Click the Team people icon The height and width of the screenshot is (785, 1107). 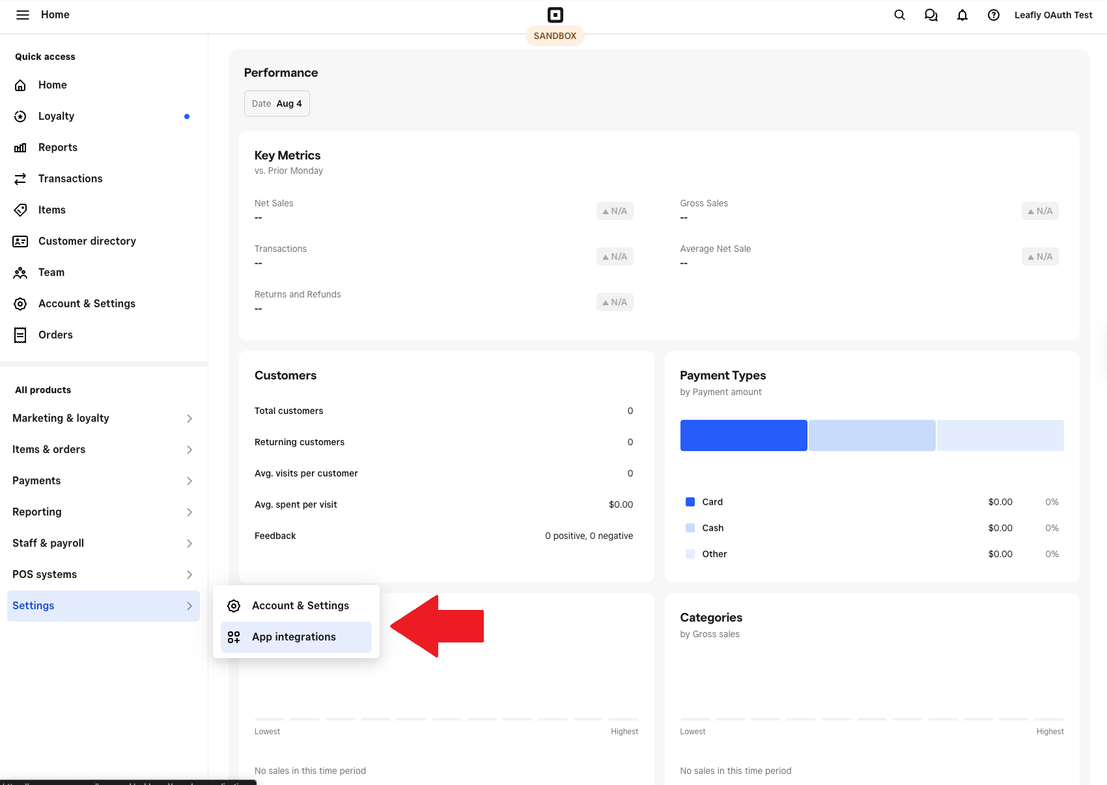(21, 273)
